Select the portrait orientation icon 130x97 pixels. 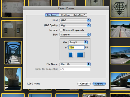point(71,55)
